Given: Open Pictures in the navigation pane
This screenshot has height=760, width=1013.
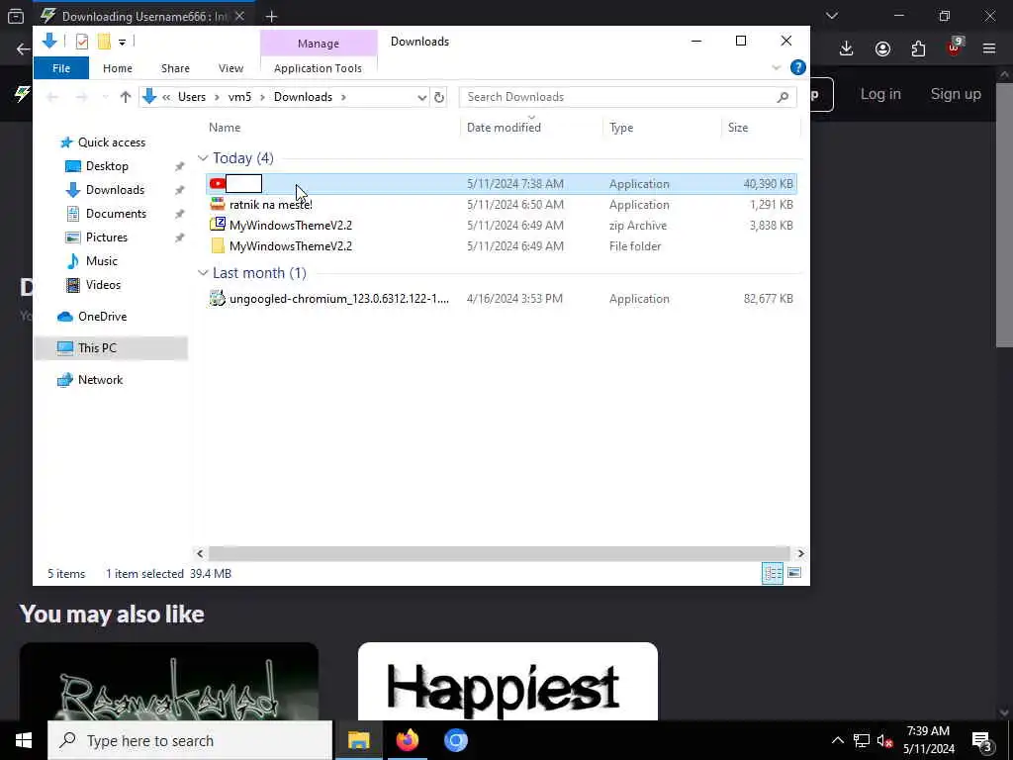Looking at the screenshot, I should coord(107,237).
